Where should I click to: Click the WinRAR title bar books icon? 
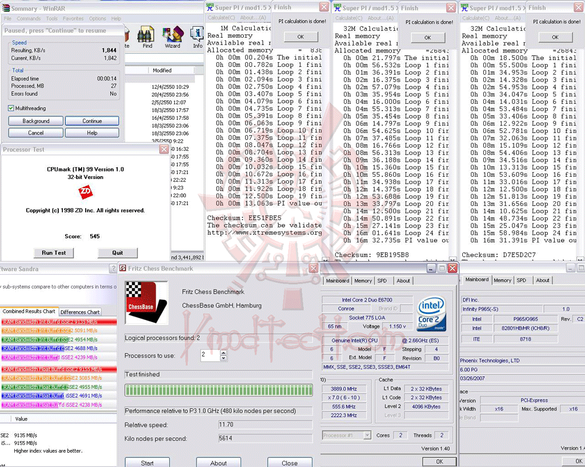tap(6, 8)
